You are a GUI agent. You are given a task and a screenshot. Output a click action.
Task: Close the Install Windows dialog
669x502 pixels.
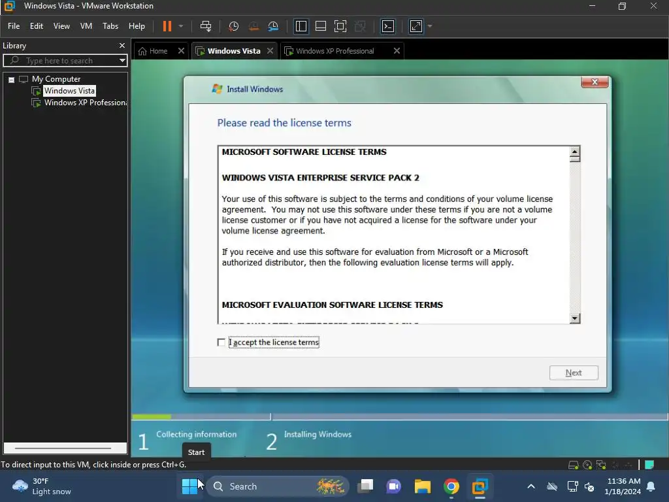tap(595, 82)
